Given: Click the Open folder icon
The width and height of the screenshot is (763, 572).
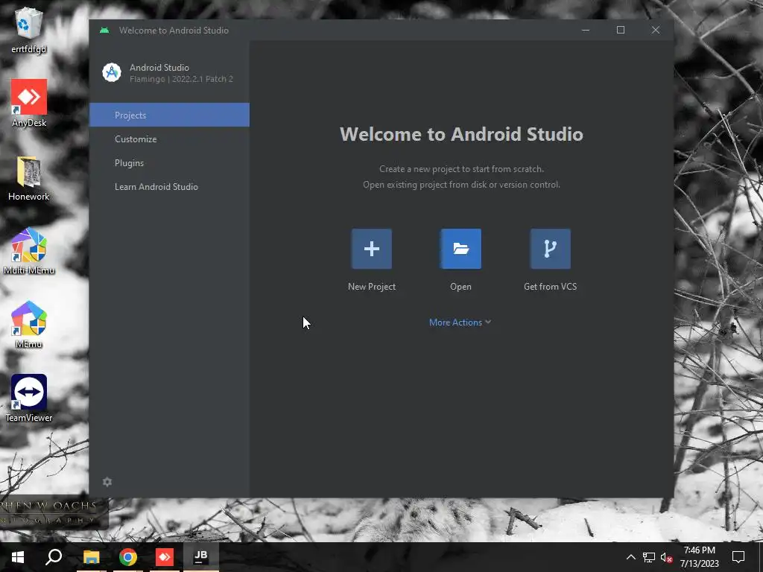Looking at the screenshot, I should point(460,249).
